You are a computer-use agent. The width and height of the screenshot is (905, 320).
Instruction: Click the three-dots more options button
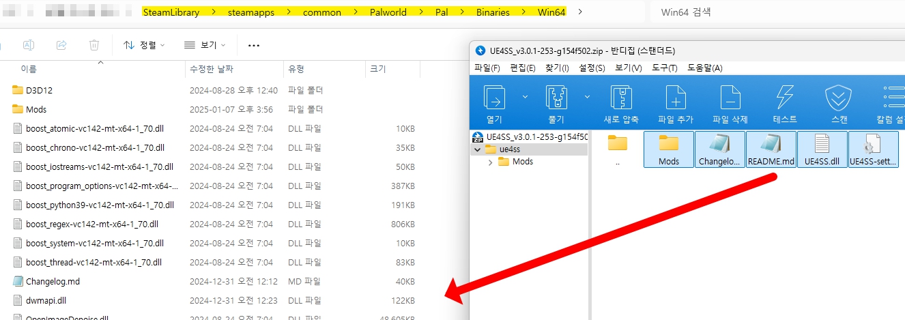pyautogui.click(x=254, y=45)
